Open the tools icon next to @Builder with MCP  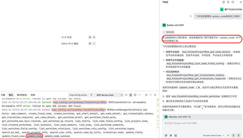(189, 117)
